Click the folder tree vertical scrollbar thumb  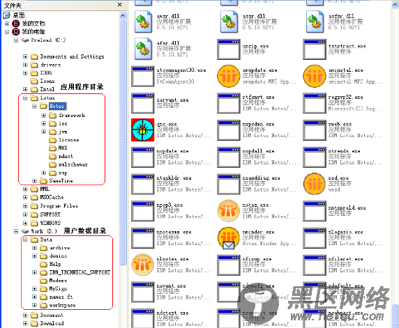(x=123, y=142)
